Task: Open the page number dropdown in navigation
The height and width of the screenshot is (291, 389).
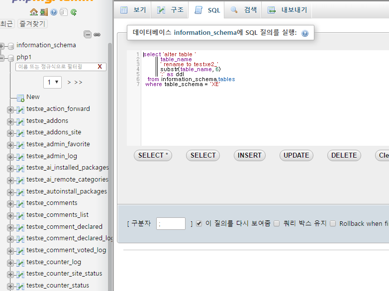Action: [x=52, y=82]
